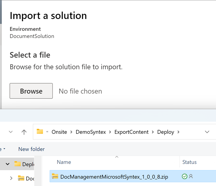Click the Browse button
This screenshot has height=186, width=216.
[x=31, y=91]
